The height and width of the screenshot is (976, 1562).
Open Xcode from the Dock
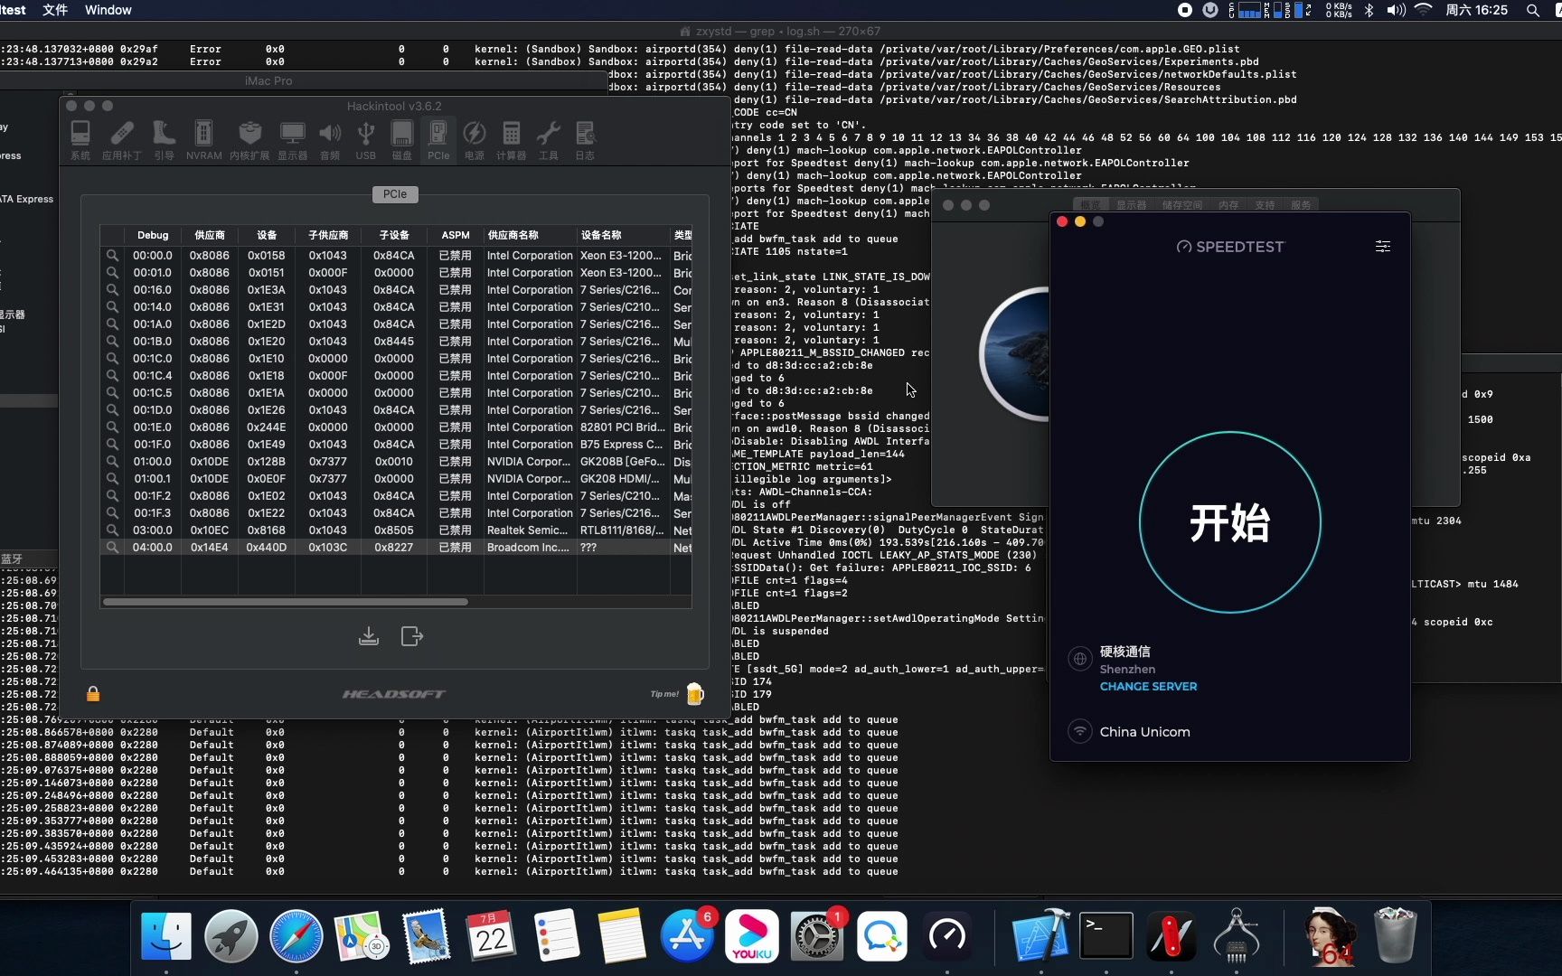pyautogui.click(x=1041, y=936)
